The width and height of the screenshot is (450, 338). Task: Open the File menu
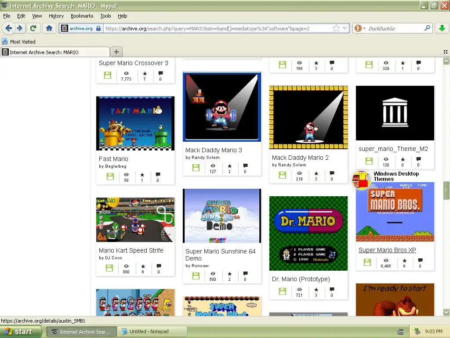(x=7, y=16)
